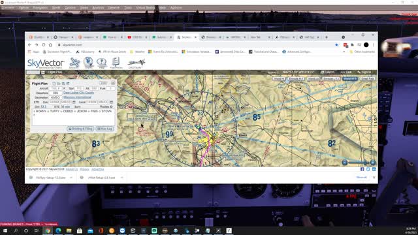Zoom in the chart with plus button
This screenshot has height=235, width=418.
tap(373, 163)
